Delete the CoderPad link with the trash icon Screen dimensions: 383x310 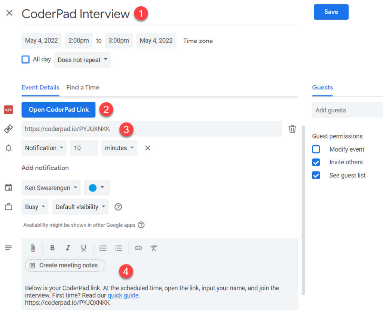(x=292, y=129)
